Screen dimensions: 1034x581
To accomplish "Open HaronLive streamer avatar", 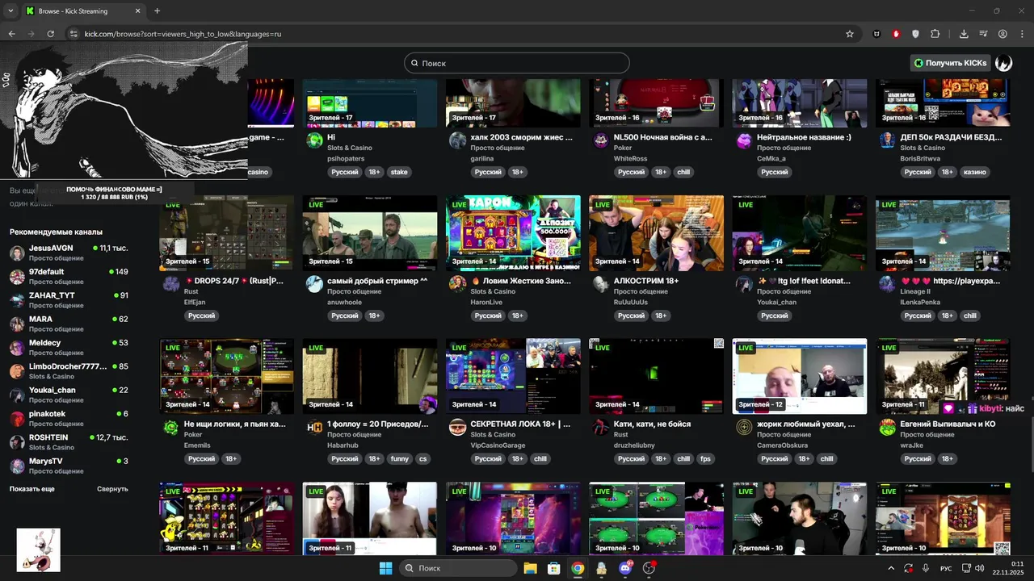I will coord(458,283).
